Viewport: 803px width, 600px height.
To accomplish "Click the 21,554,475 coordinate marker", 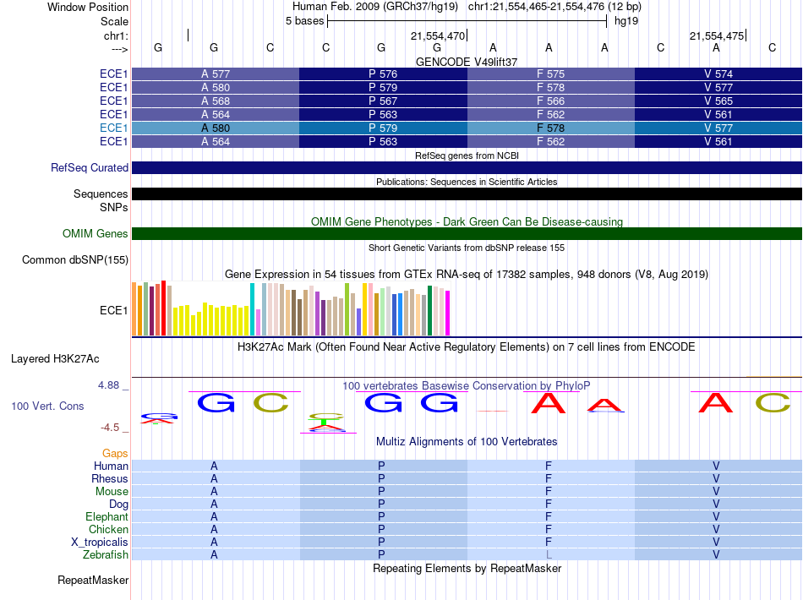I will tap(717, 35).
